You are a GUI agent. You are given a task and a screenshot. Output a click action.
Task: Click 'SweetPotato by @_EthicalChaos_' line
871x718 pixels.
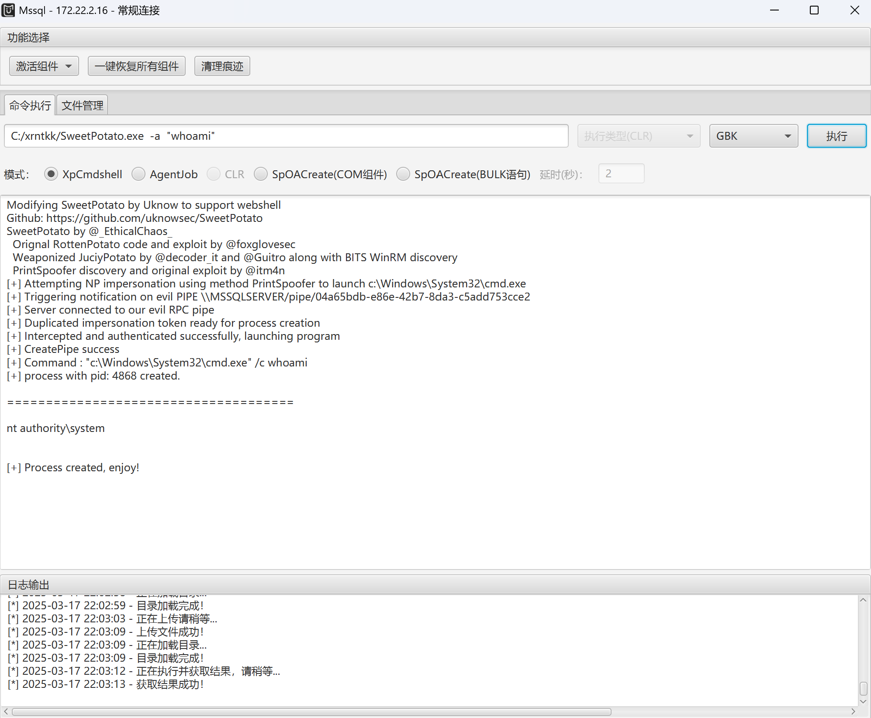pyautogui.click(x=90, y=231)
